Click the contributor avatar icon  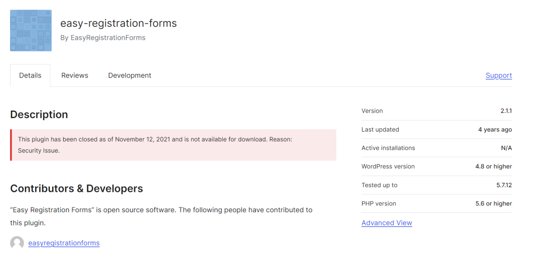(17, 243)
